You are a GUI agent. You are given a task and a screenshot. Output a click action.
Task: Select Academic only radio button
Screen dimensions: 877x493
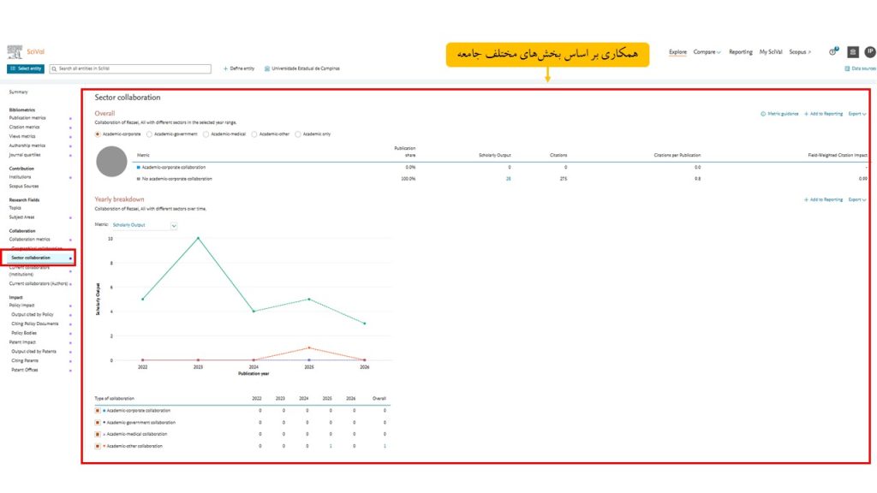point(298,134)
